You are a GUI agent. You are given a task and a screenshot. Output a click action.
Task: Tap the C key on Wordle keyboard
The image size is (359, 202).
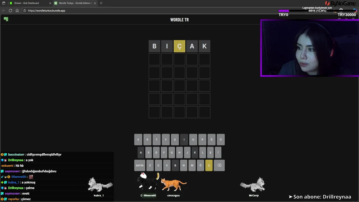pyautogui.click(x=158, y=165)
